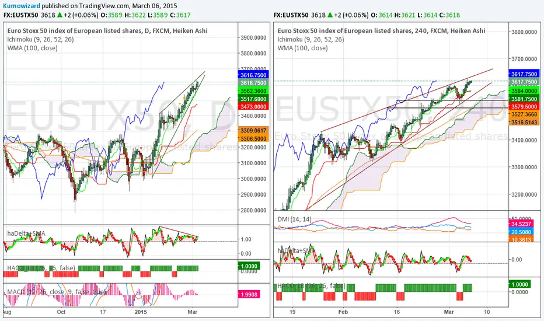Viewport: 544px width, 321px height.
Task: Open the Kumowizard author profile link
Action: 22,6
